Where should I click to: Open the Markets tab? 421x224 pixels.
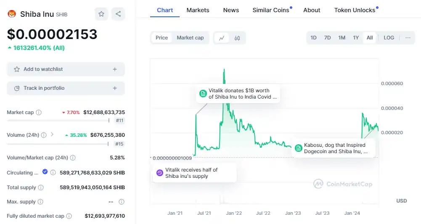pos(198,10)
